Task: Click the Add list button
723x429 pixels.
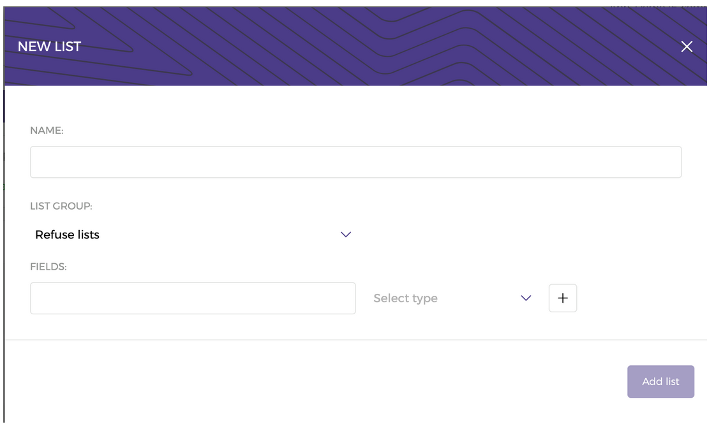Action: click(660, 382)
